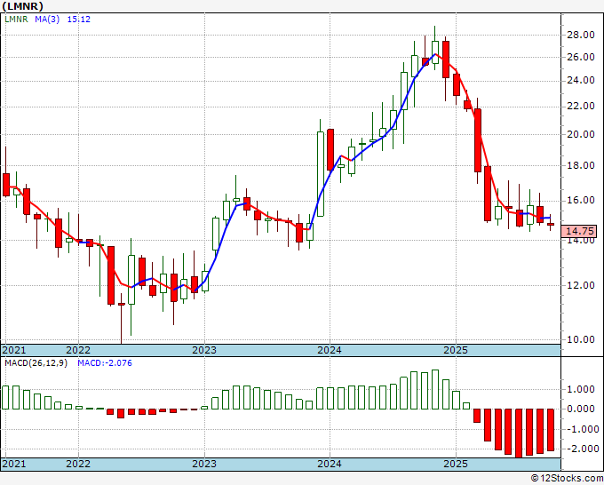Click the MA(3) legend label
The width and height of the screenshot is (604, 485).
47,20
